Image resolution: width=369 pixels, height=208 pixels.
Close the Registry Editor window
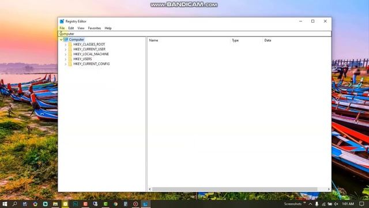[x=325, y=21]
